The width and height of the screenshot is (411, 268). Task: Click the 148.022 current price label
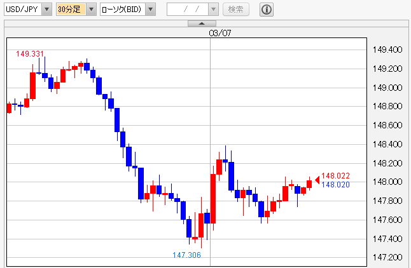point(335,176)
